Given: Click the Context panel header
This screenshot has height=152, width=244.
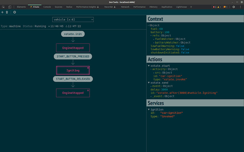Looking at the screenshot, I should click(195, 19).
